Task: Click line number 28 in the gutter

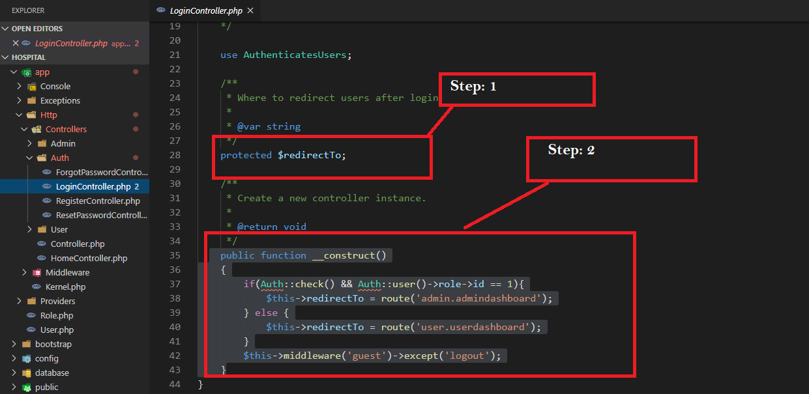Action: pyautogui.click(x=174, y=155)
